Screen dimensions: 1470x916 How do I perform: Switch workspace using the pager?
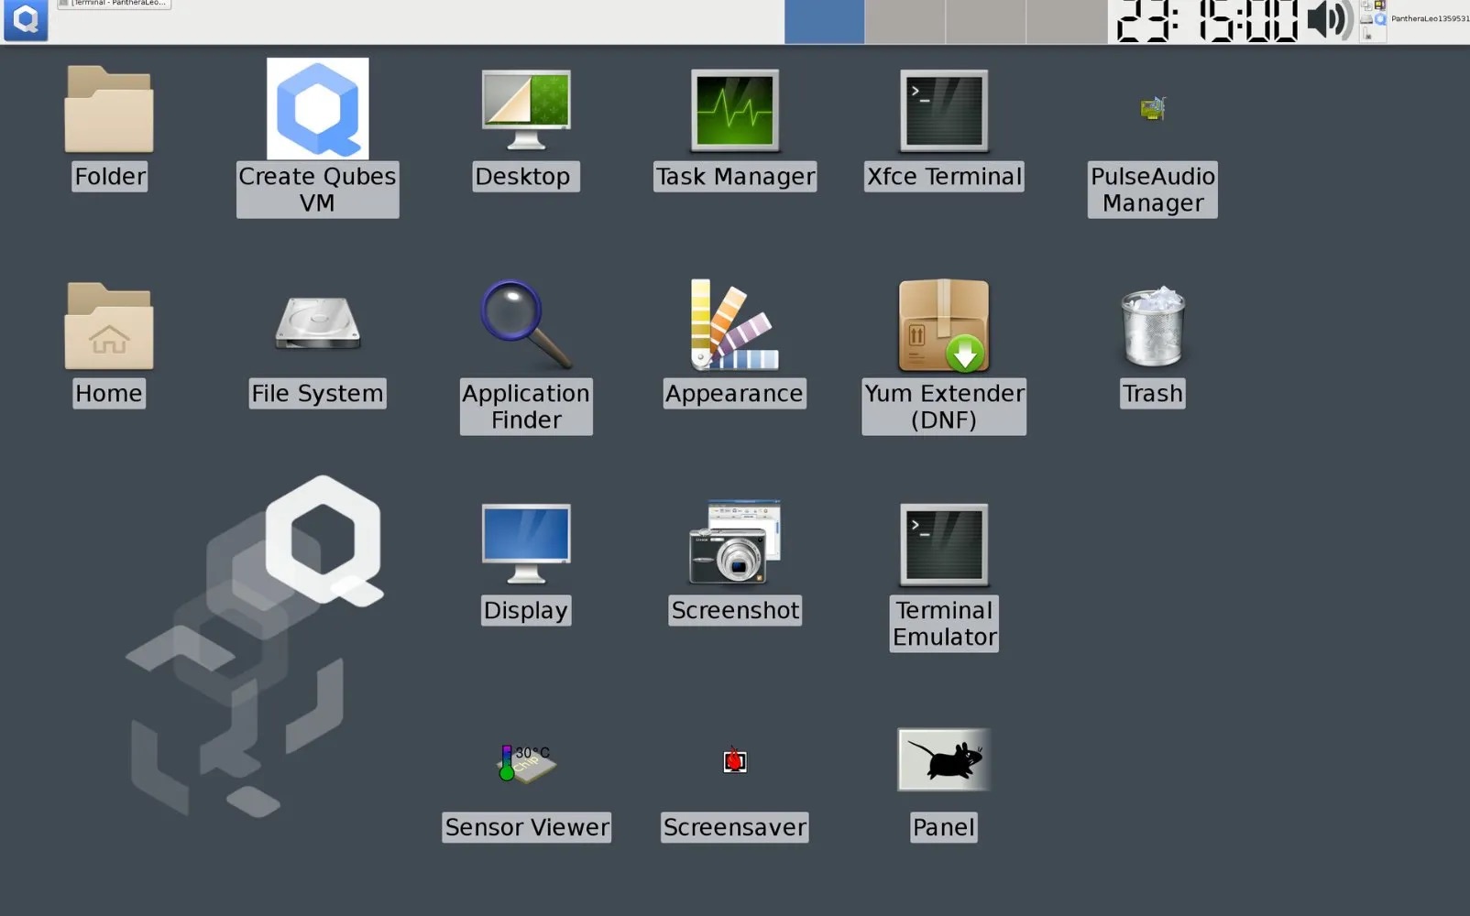click(823, 20)
